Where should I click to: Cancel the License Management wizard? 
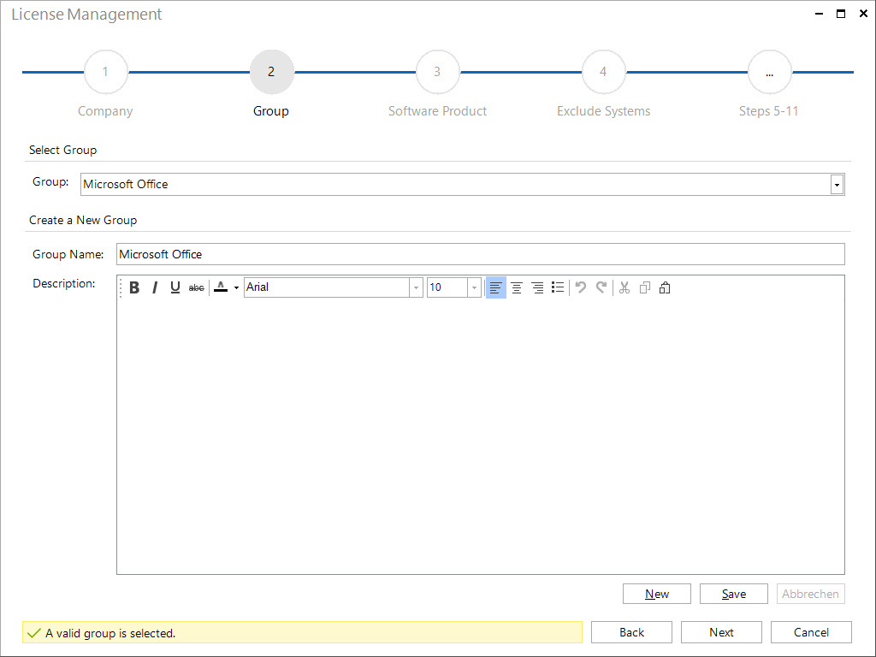click(811, 632)
